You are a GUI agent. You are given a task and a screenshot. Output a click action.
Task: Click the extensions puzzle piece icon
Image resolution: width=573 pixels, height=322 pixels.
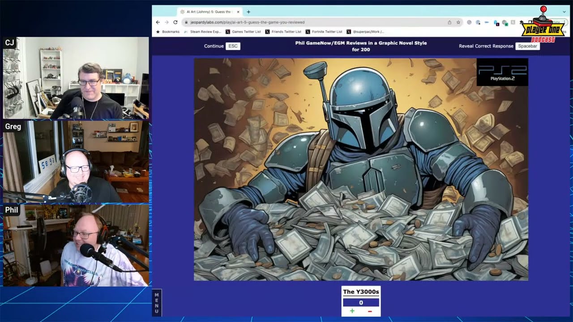522,22
